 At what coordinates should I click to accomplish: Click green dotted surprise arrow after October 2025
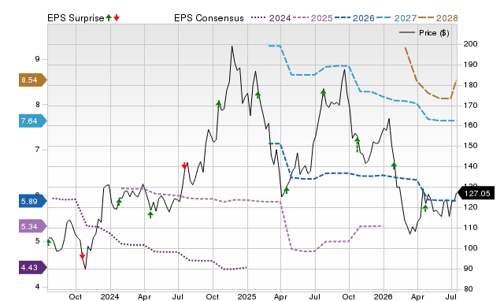point(357,145)
